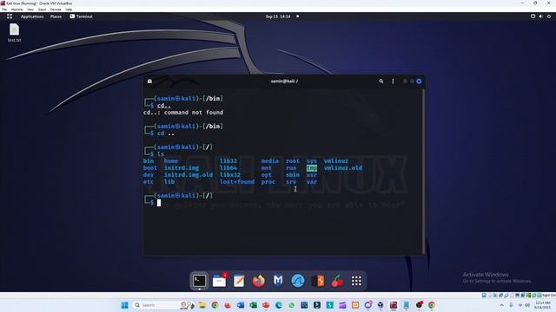Click the screen display icon in top panel
Screen dimensions: 556x312
point(533,16)
